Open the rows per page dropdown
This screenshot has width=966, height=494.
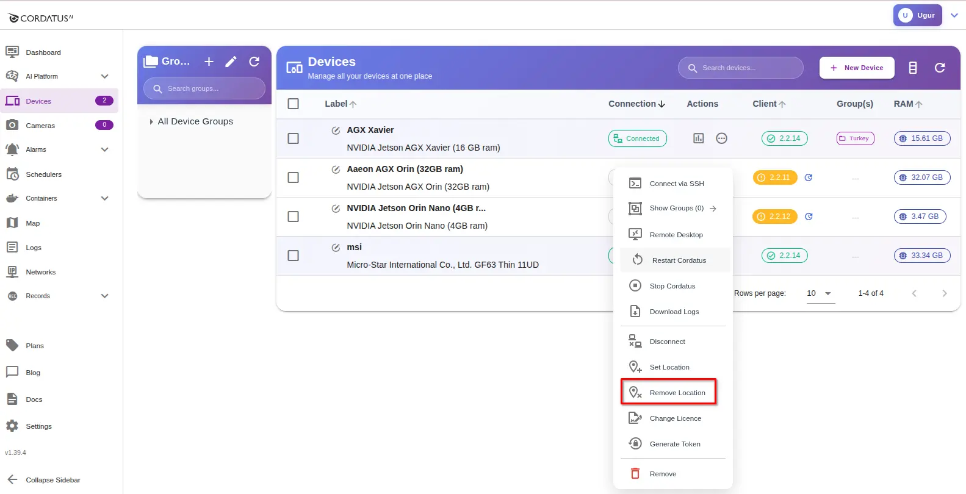(819, 293)
